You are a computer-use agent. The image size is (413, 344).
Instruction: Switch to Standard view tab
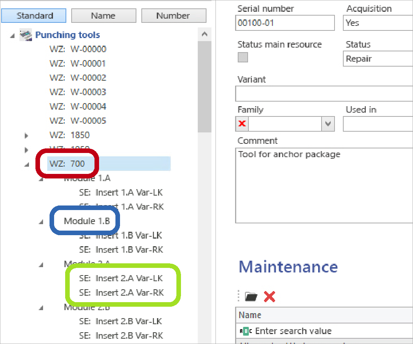(x=35, y=16)
